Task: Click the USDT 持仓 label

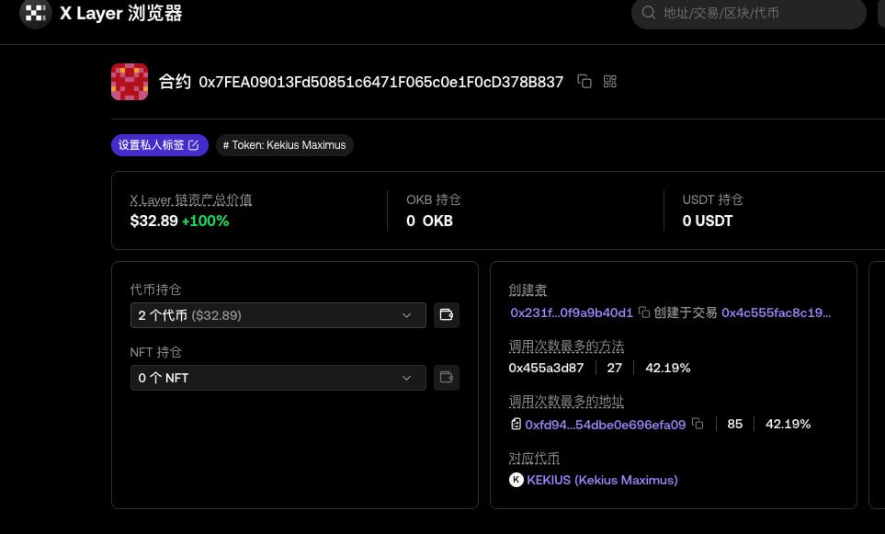Action: [x=713, y=199]
